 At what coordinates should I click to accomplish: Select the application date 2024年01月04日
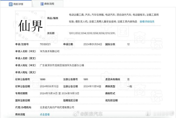[x=93, y=44]
